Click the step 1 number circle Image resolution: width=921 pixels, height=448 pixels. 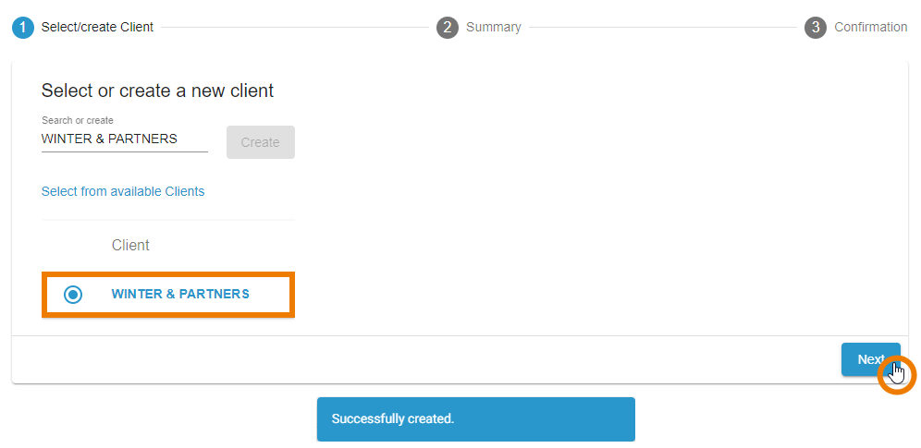(23, 27)
